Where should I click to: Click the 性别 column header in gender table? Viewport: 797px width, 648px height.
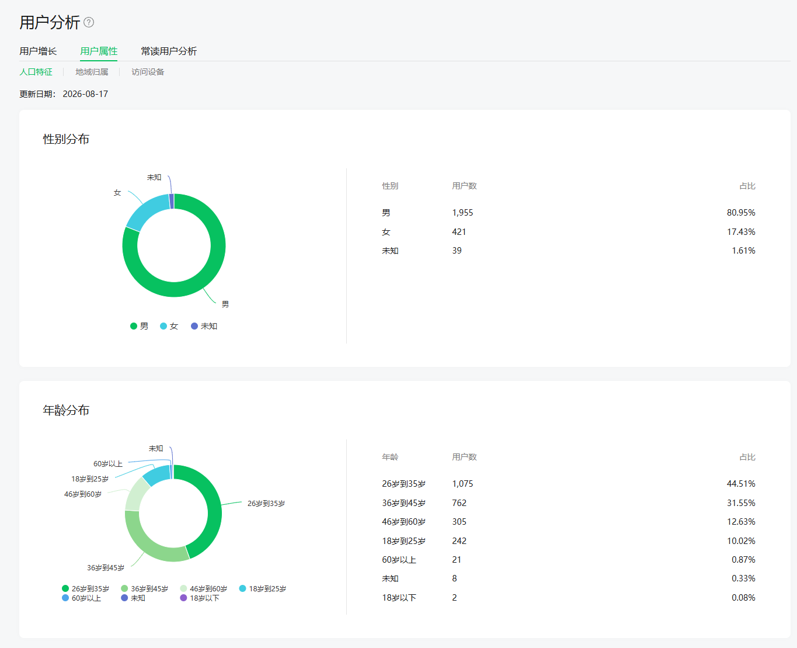390,186
